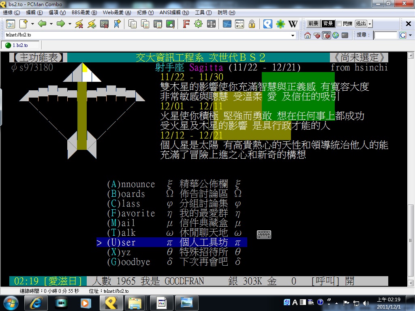Open the 紀錄 (Y) menu
Image resolution: width=415 pixels, height=311 pixels.
(145, 13)
